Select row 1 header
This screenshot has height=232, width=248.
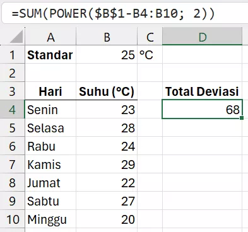click(12, 55)
